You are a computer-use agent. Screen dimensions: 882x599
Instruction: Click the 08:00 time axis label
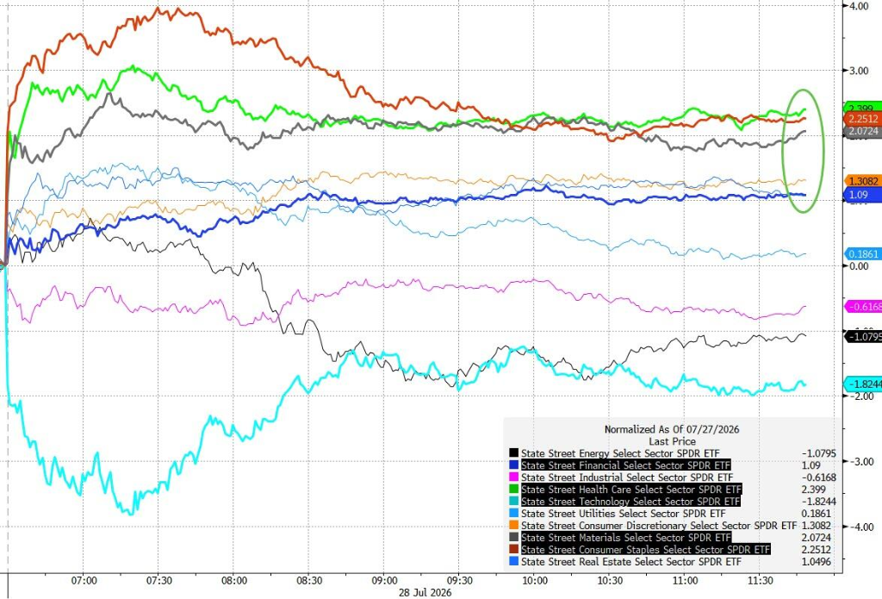[234, 580]
